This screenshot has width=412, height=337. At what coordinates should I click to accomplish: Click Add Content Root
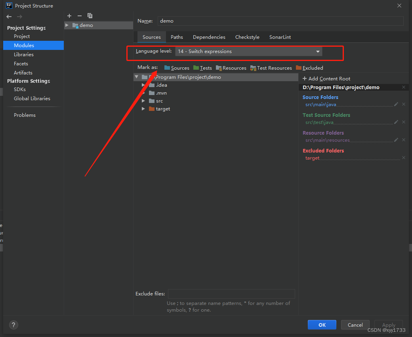pyautogui.click(x=326, y=78)
